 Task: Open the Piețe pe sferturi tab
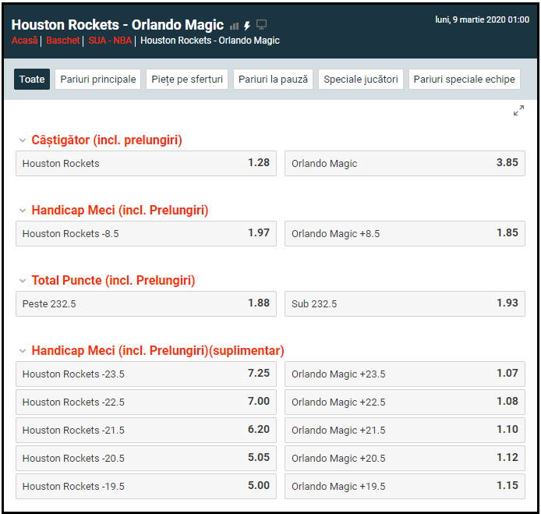tap(187, 79)
